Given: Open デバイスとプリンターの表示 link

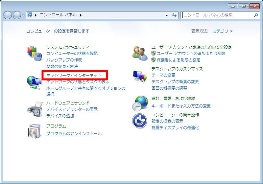Looking at the screenshot, I should pos(72,109).
